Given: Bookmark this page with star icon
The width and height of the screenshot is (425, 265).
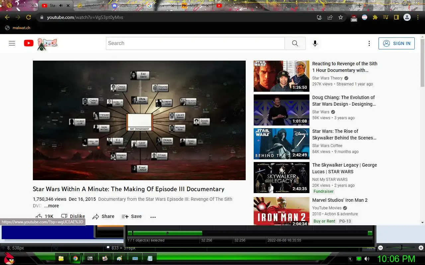Looking at the screenshot, I should 341,17.
